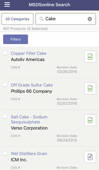Tap the Phillips 66 Company manufacturer name
This screenshot has width=99, height=170.
click(31, 91)
